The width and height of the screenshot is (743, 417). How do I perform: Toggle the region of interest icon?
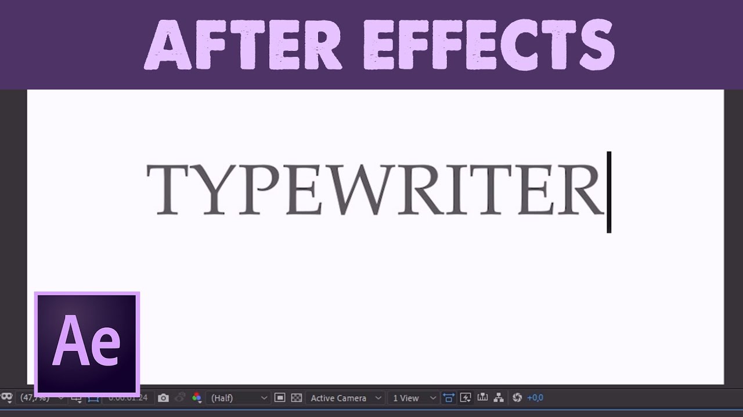coord(279,398)
